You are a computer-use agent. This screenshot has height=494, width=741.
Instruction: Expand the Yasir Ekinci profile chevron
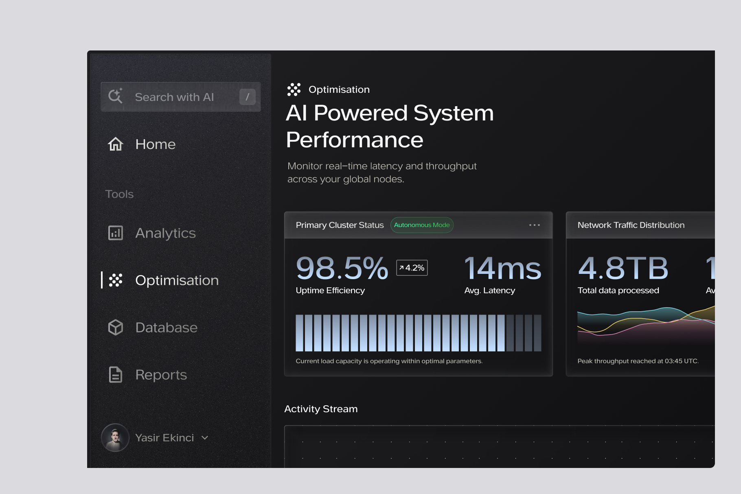(x=205, y=437)
